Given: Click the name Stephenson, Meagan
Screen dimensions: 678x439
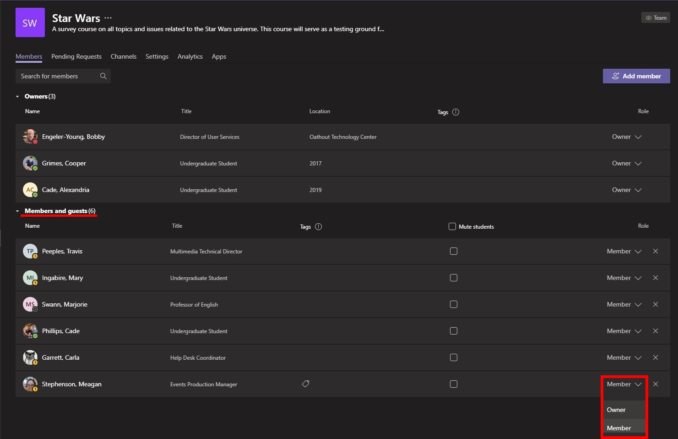Looking at the screenshot, I should point(72,384).
